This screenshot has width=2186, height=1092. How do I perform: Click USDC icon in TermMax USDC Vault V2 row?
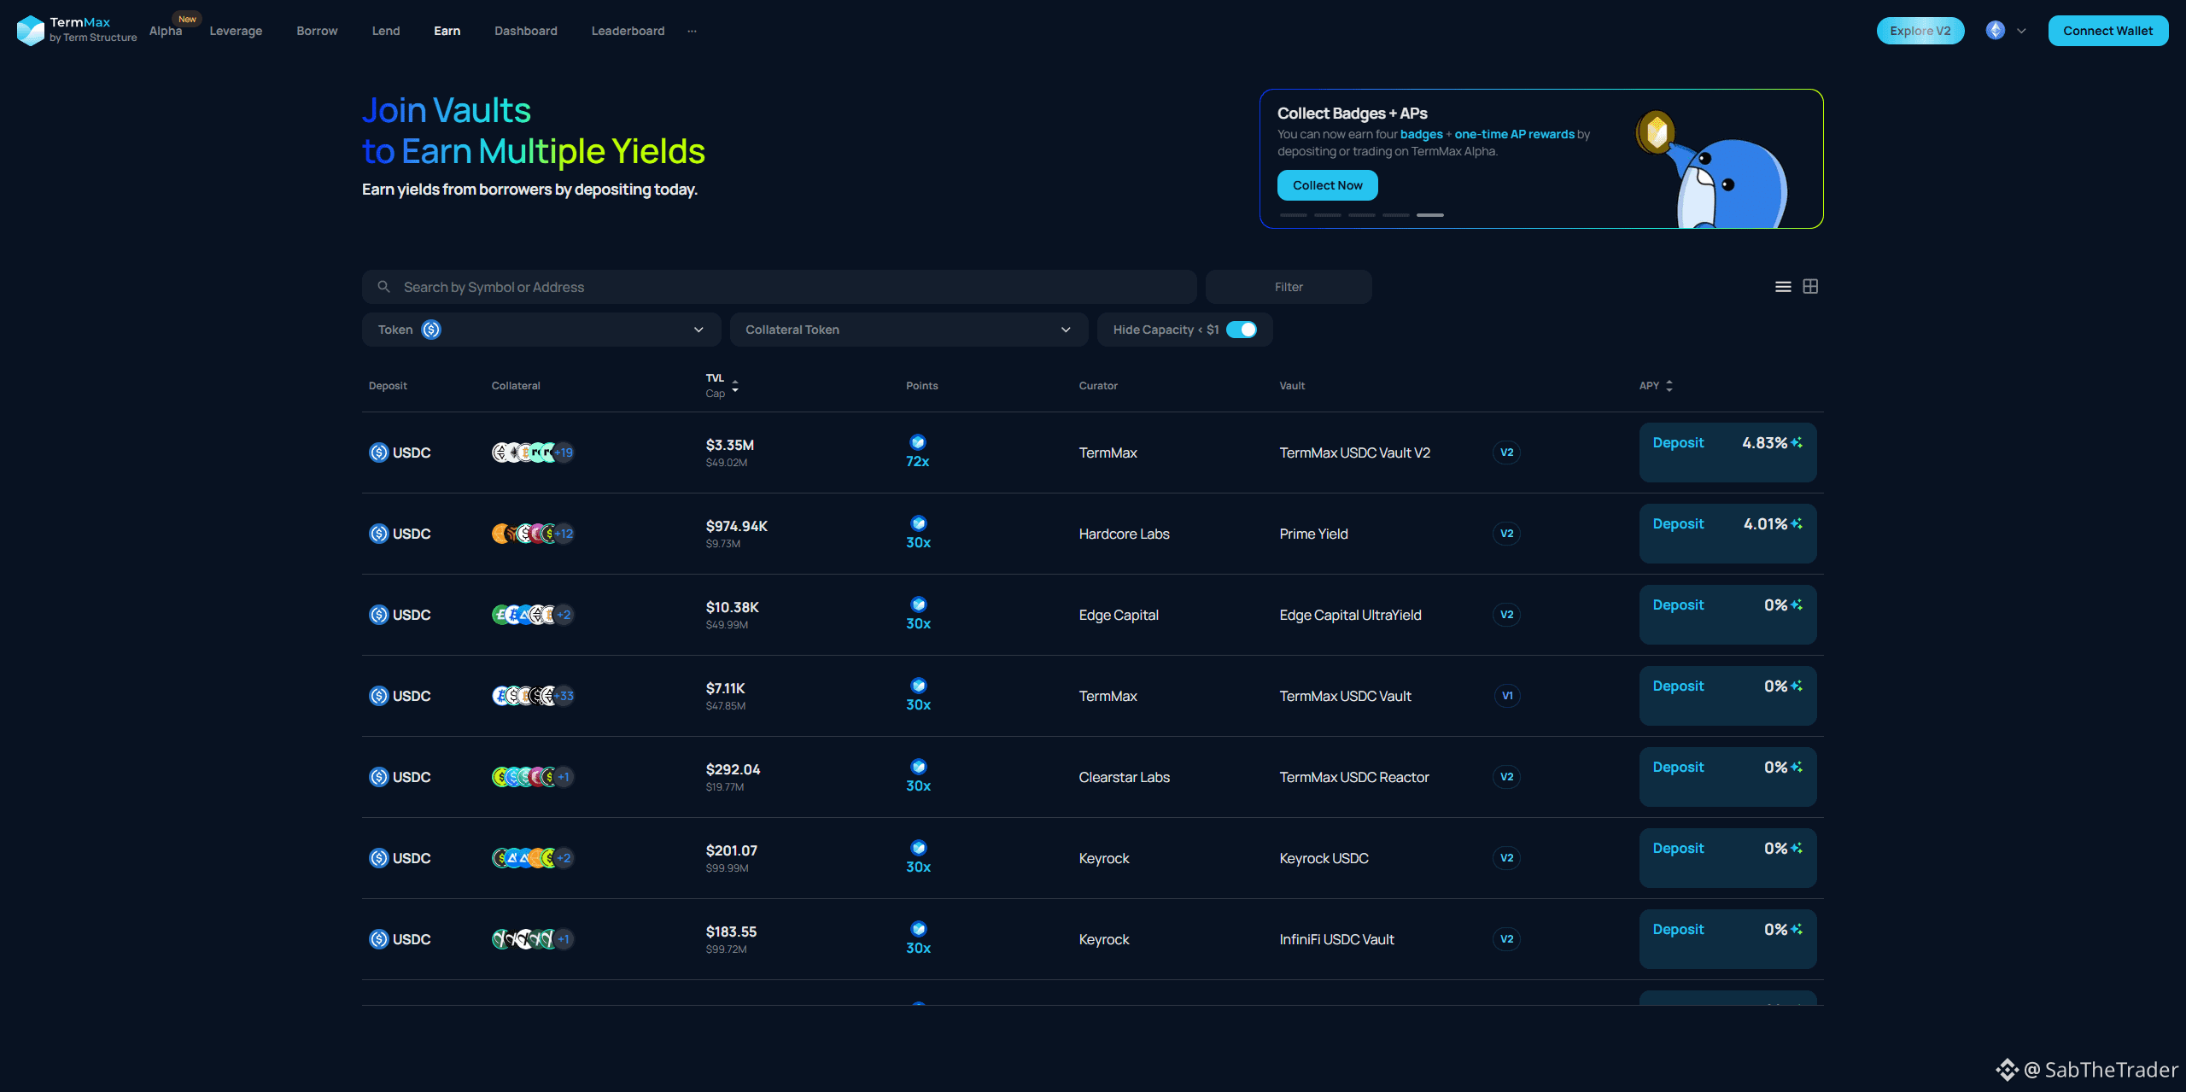pyautogui.click(x=378, y=453)
